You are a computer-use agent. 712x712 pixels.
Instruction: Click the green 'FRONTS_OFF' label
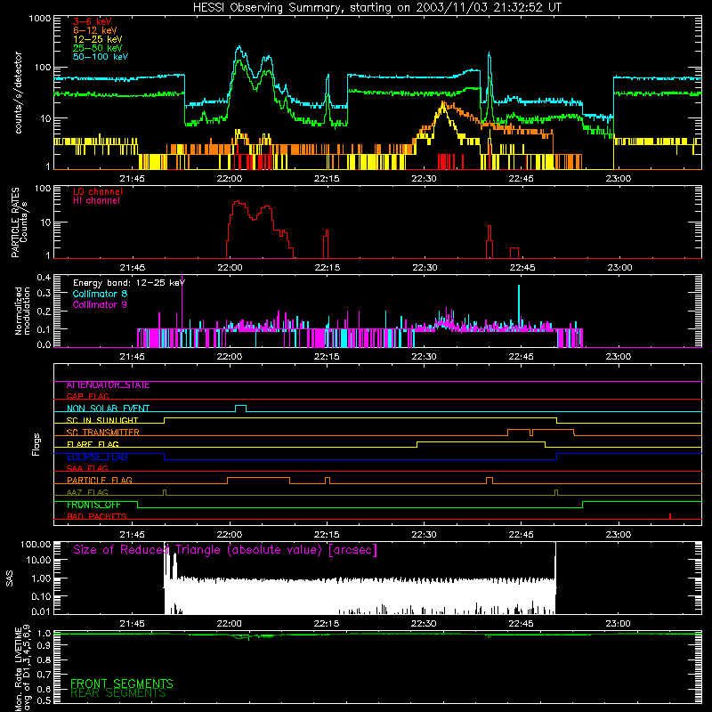point(93,505)
